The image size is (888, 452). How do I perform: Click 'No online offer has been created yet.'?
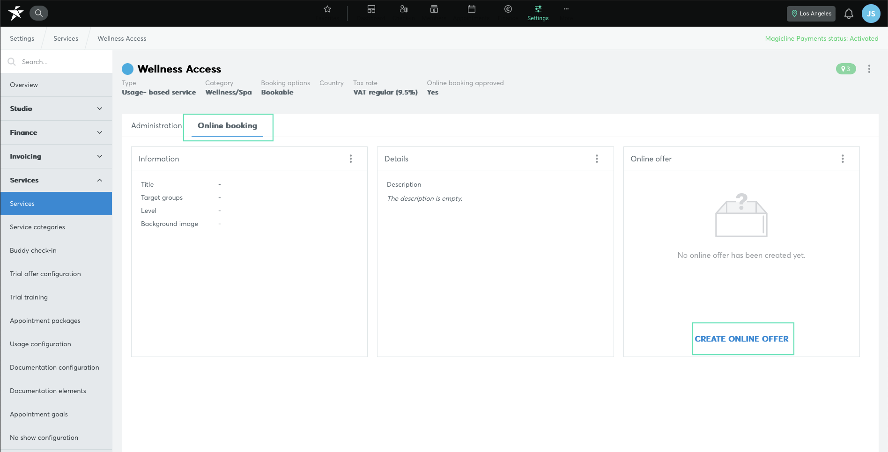741,255
